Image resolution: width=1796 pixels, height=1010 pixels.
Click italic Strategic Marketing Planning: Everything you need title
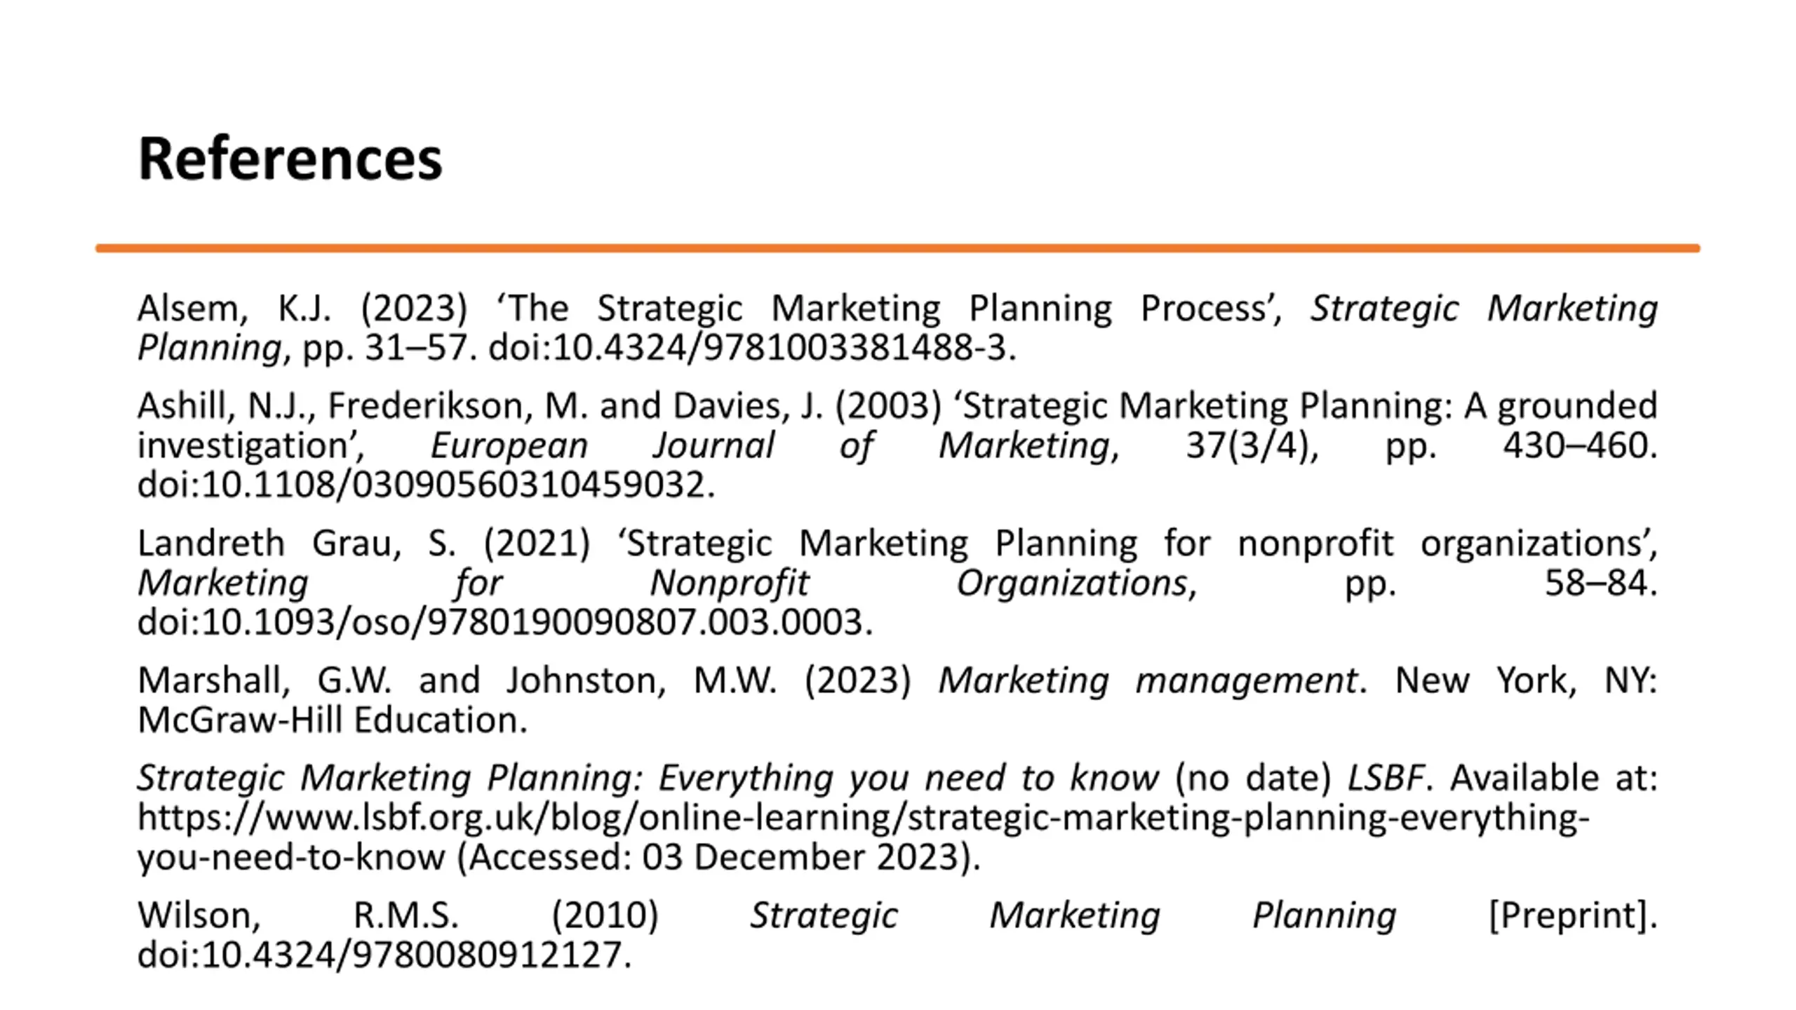(648, 779)
